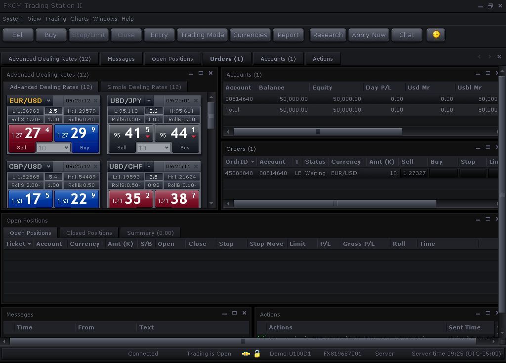Open the Closed Positions tab
This screenshot has height=363, width=506.
tap(89, 233)
